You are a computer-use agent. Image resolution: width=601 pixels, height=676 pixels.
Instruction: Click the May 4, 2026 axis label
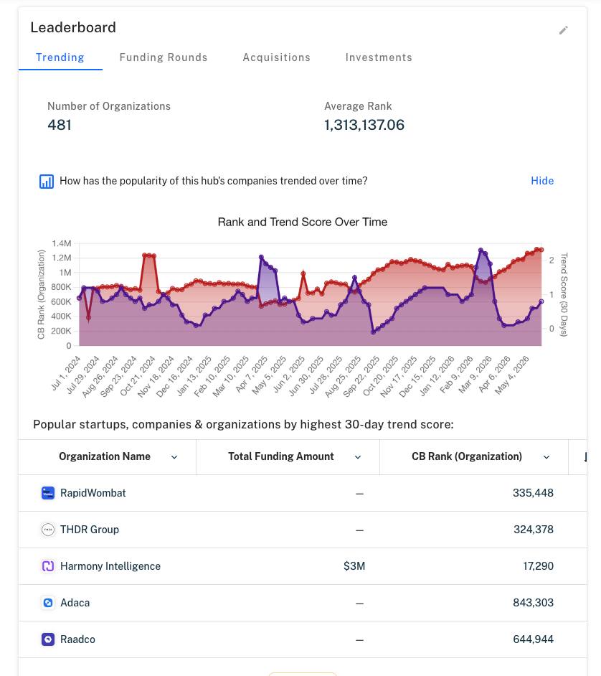click(511, 375)
